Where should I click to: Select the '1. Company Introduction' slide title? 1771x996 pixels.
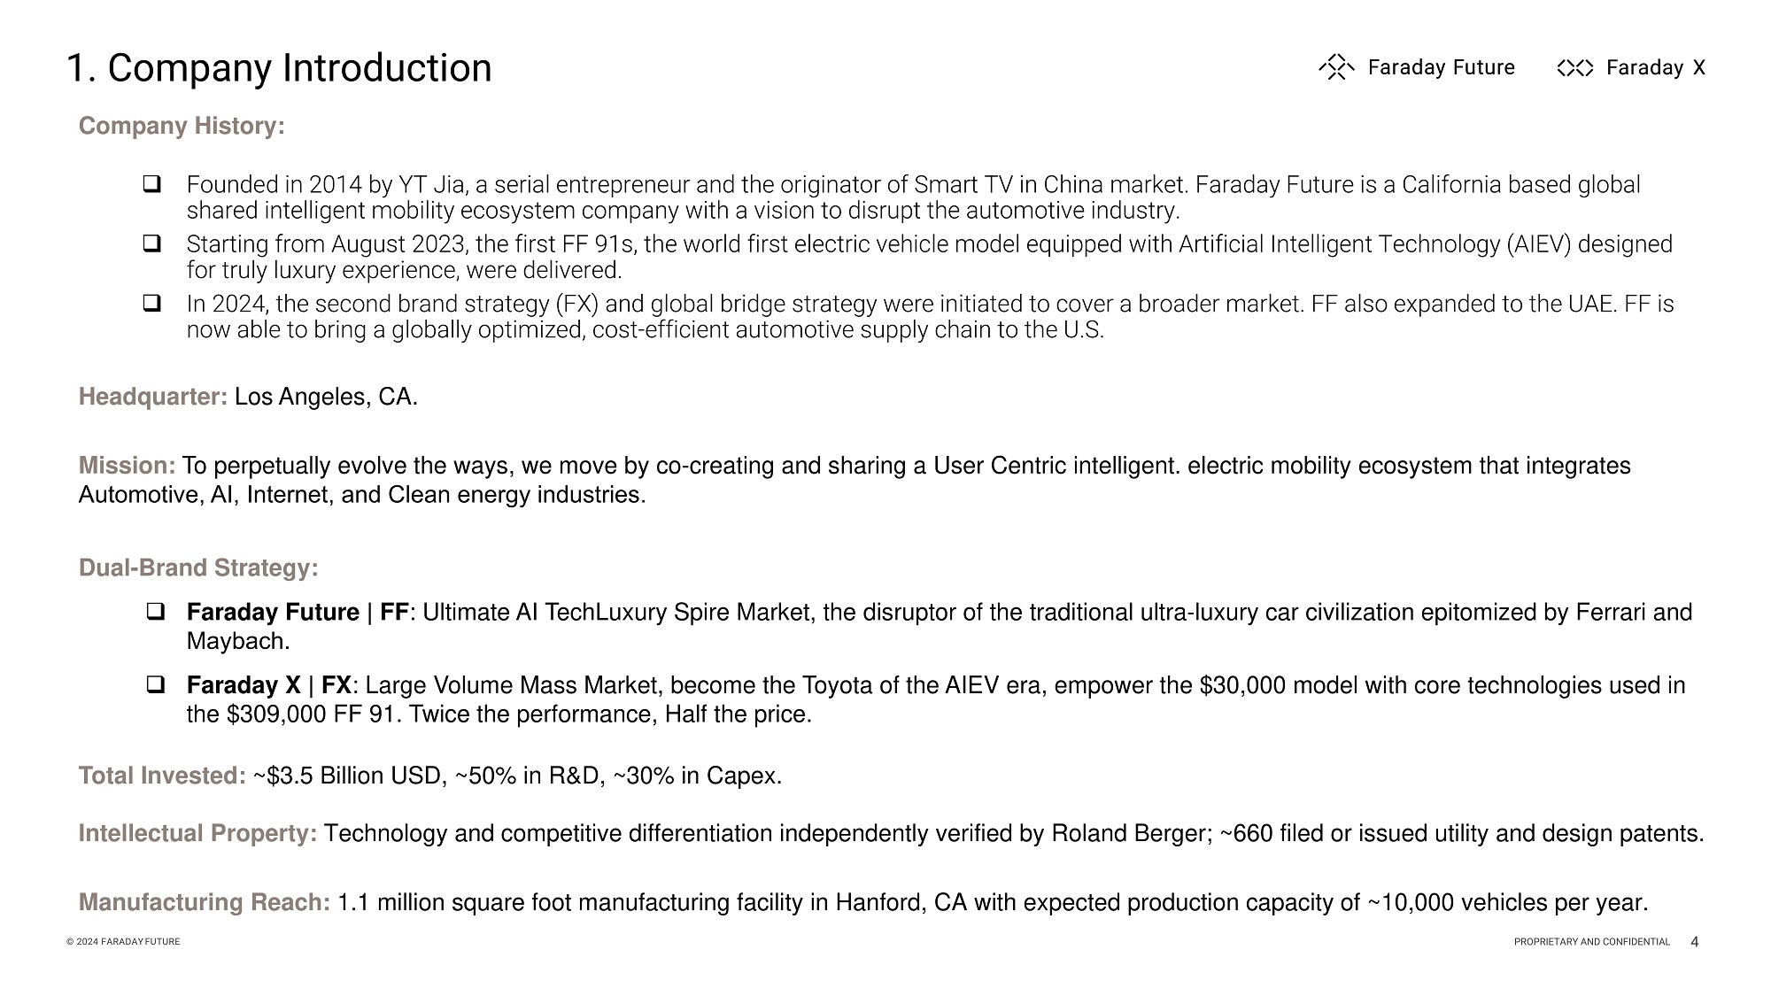point(279,68)
